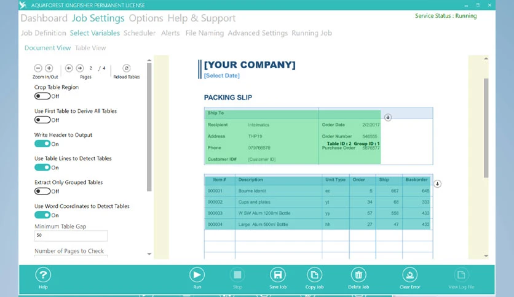Open the Options tab
Image resolution: width=514 pixels, height=297 pixels.
[x=146, y=18]
